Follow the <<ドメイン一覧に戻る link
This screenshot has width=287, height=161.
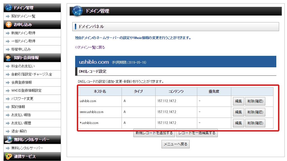(x=90, y=47)
